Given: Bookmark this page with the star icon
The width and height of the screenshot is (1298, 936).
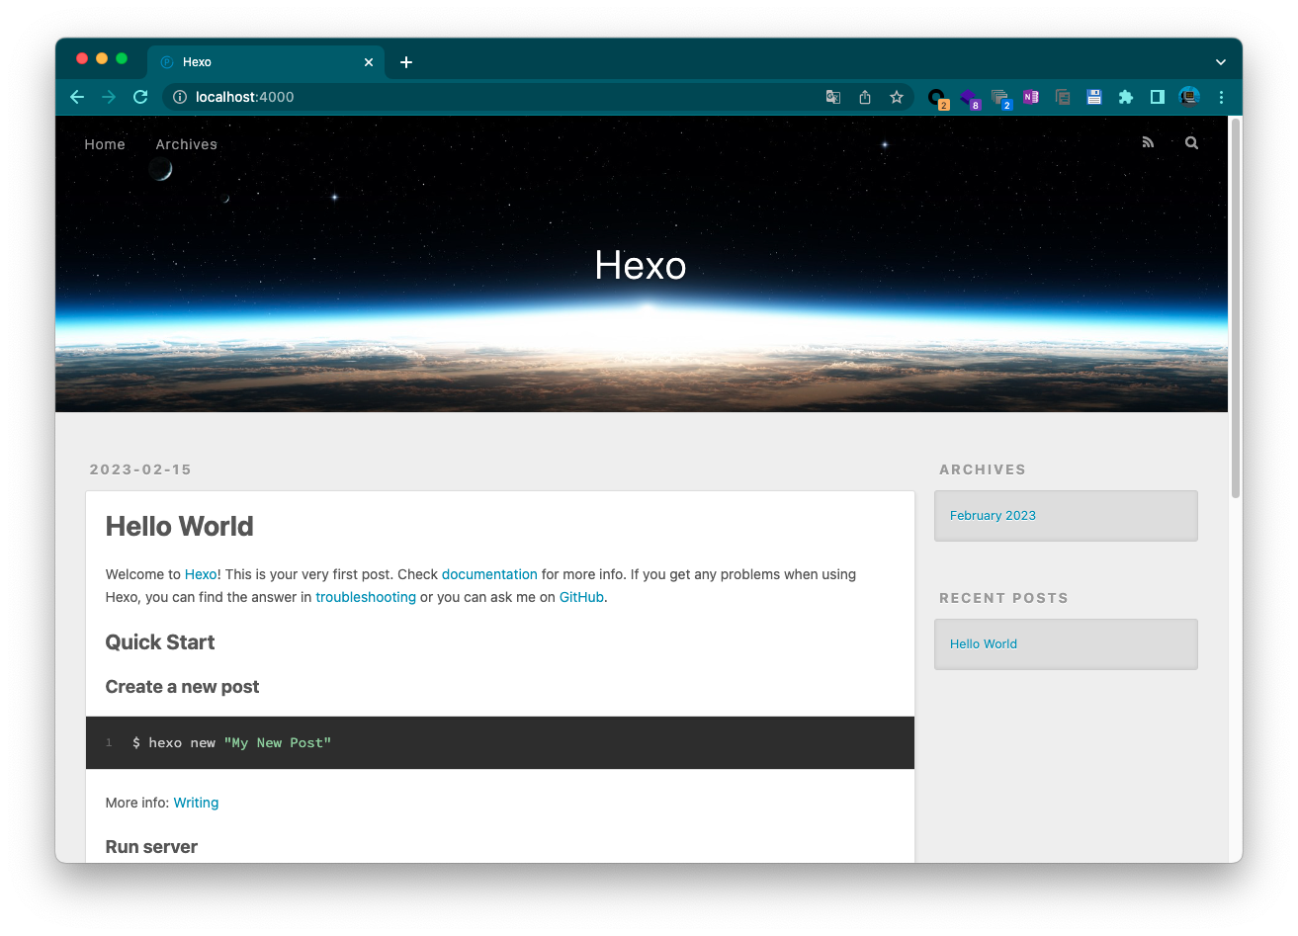Looking at the screenshot, I should (x=897, y=97).
